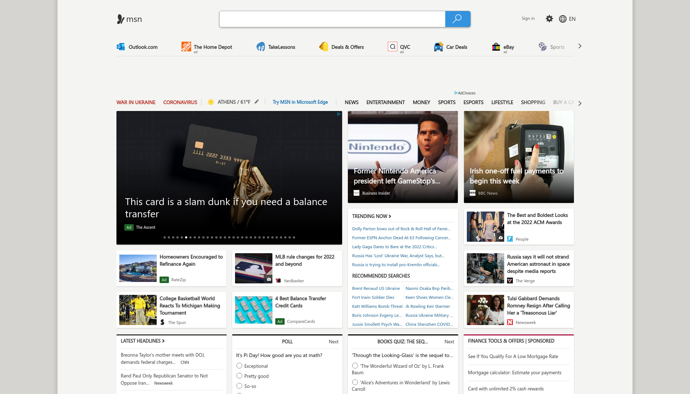Select the Exceptional poll option
Screen dimensions: 690x394
tap(239, 366)
